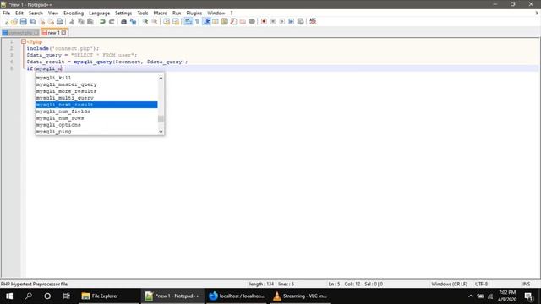Toggle INS insert mode in status bar

pyautogui.click(x=526, y=284)
